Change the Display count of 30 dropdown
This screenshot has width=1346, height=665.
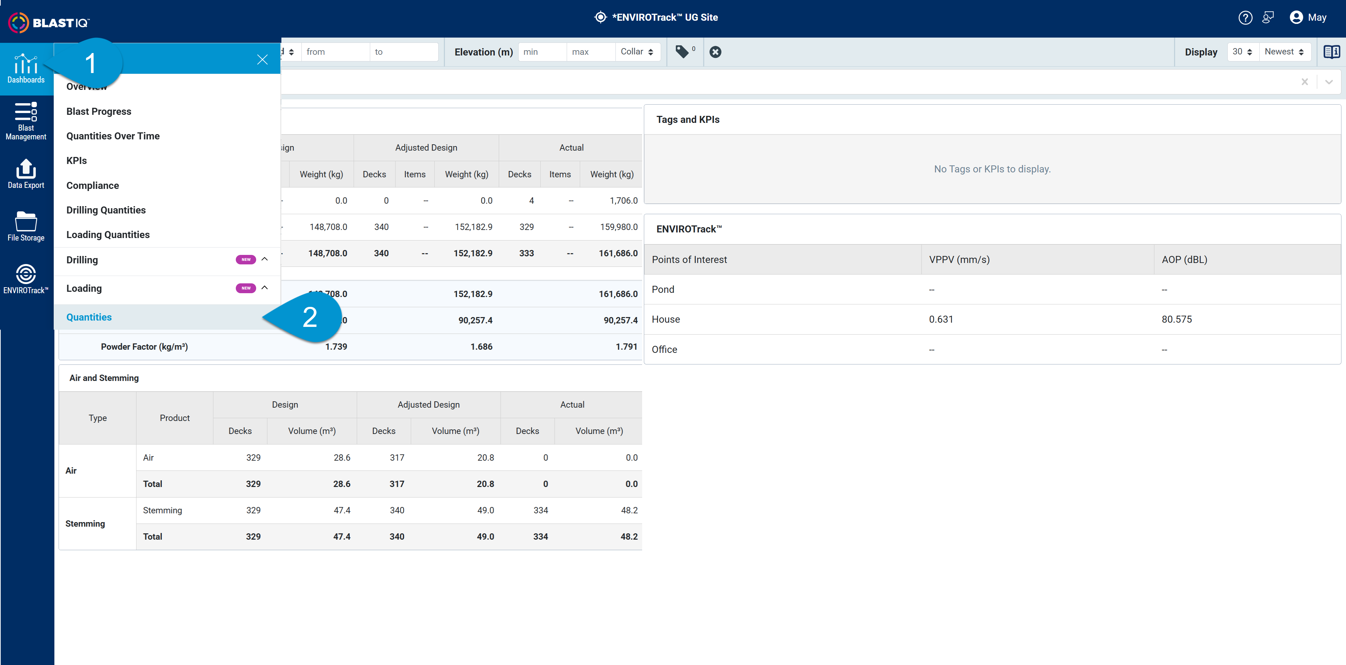click(1242, 52)
